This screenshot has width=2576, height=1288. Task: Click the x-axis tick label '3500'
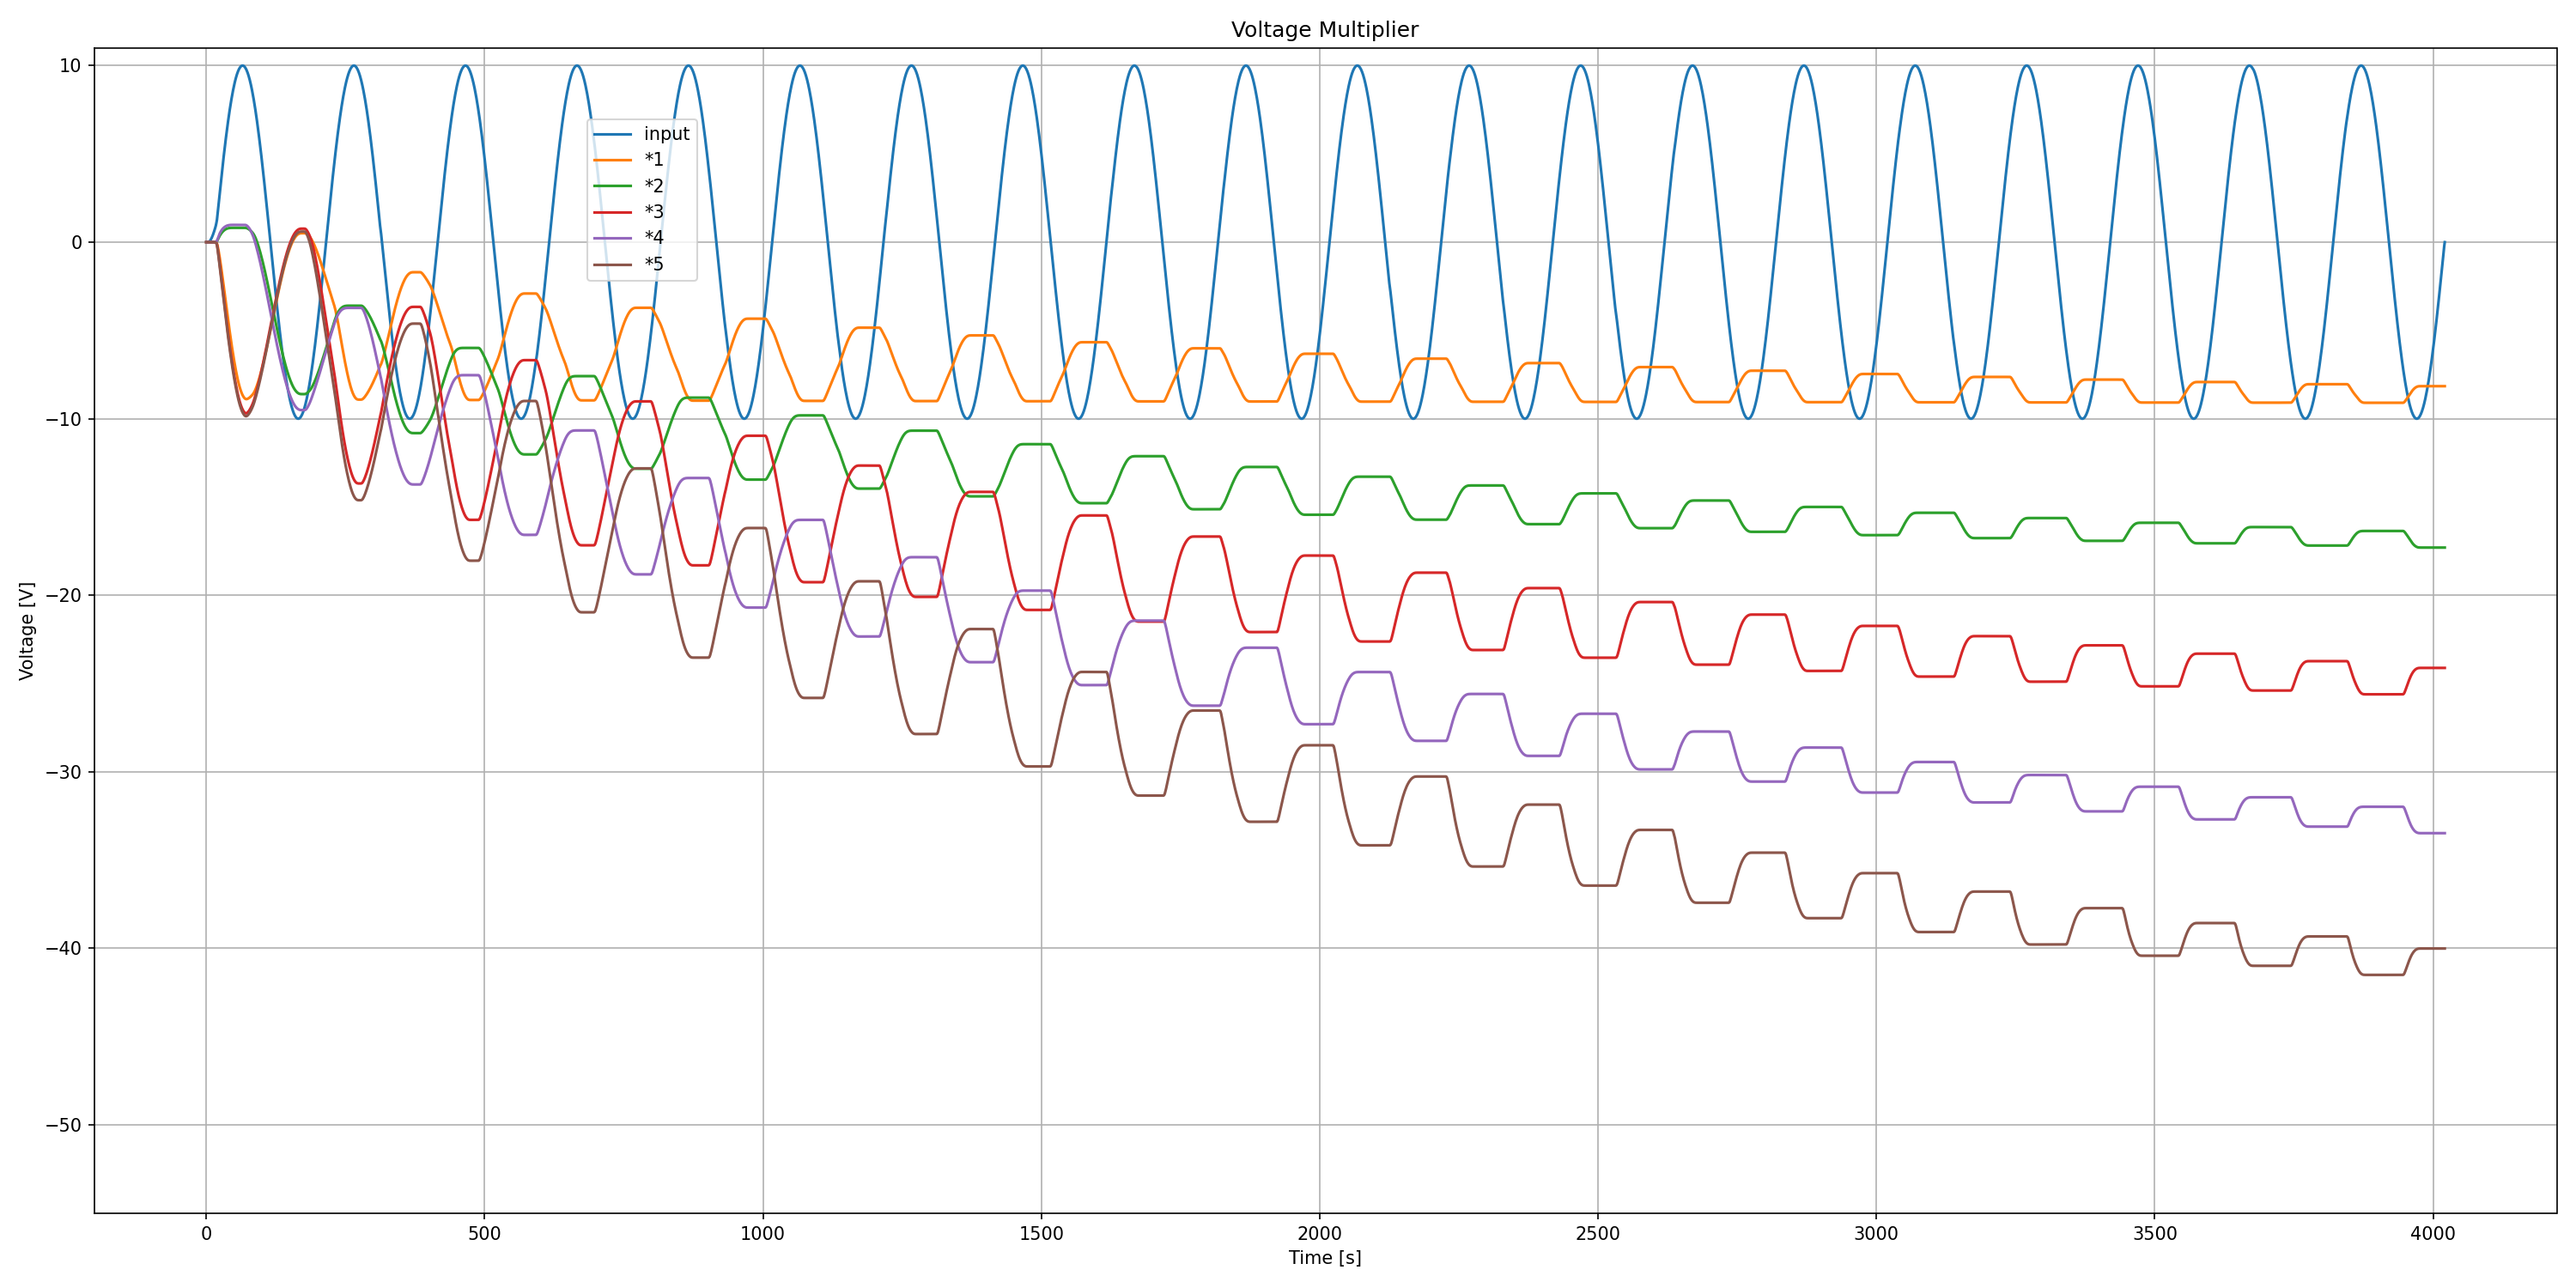(2154, 1234)
